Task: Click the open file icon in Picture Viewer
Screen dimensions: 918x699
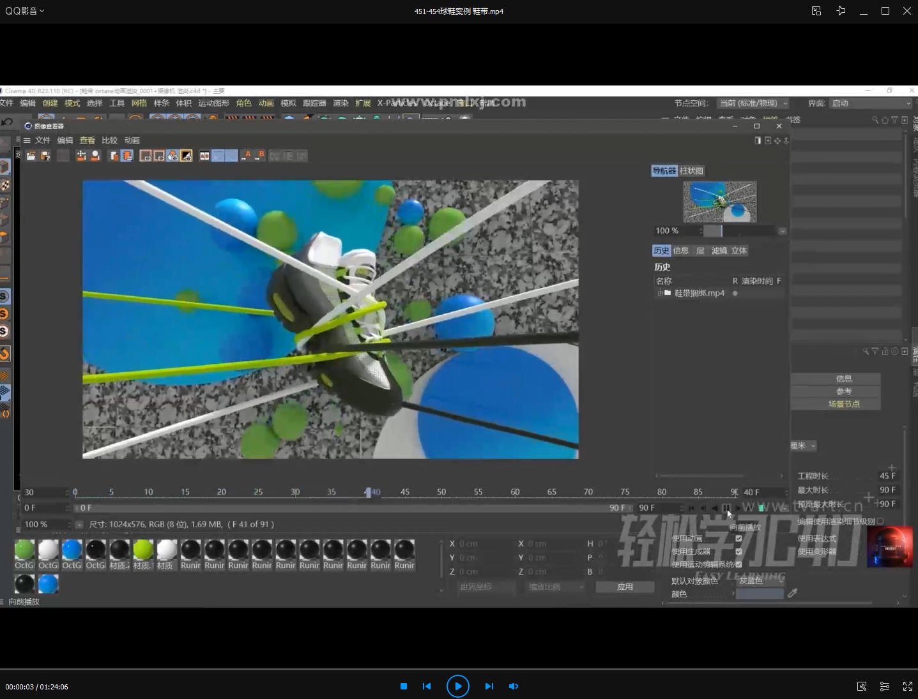Action: coord(31,156)
